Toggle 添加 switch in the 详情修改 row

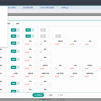click(15, 67)
